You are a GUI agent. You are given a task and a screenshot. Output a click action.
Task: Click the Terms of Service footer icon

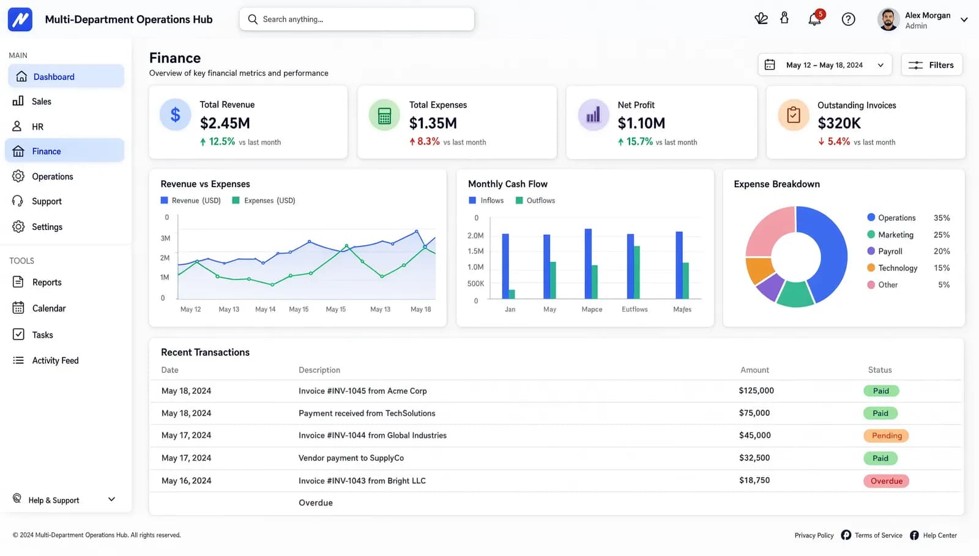(x=846, y=535)
